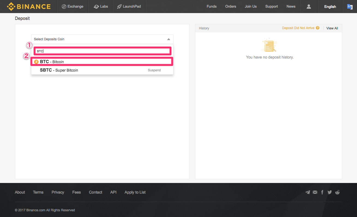Image resolution: width=357 pixels, height=217 pixels.
Task: Open the Exchange menu
Action: 73,7
